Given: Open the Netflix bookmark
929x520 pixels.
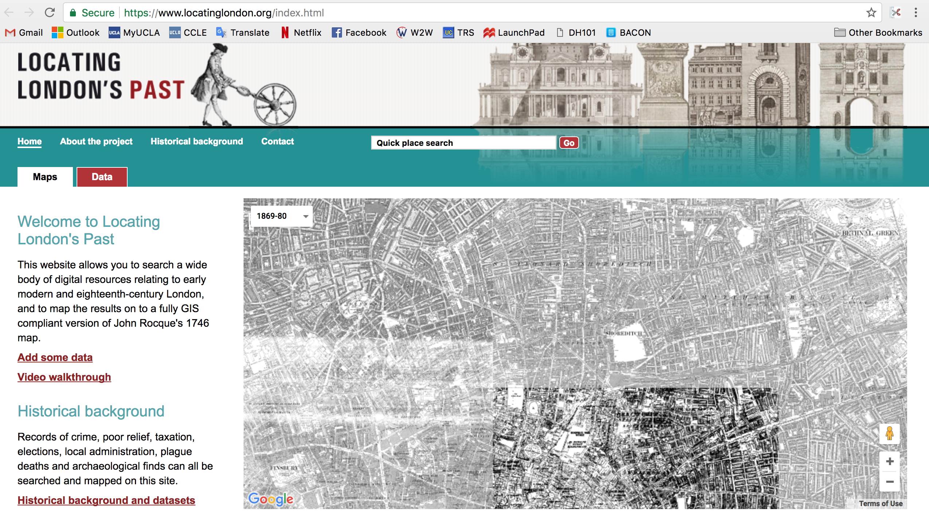Looking at the screenshot, I should point(301,33).
